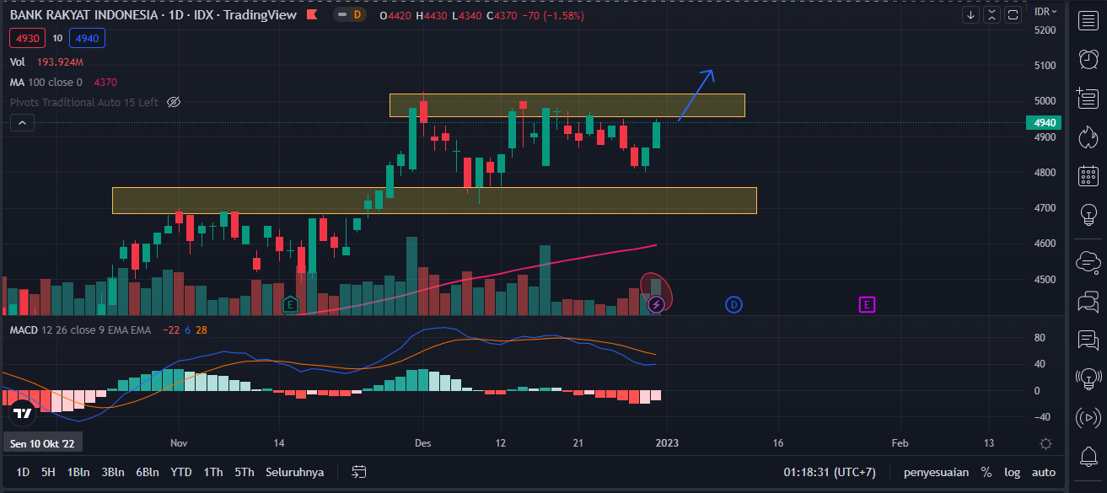This screenshot has width=1107, height=493.
Task: Open the Calendar panel icon
Action: 1088,175
